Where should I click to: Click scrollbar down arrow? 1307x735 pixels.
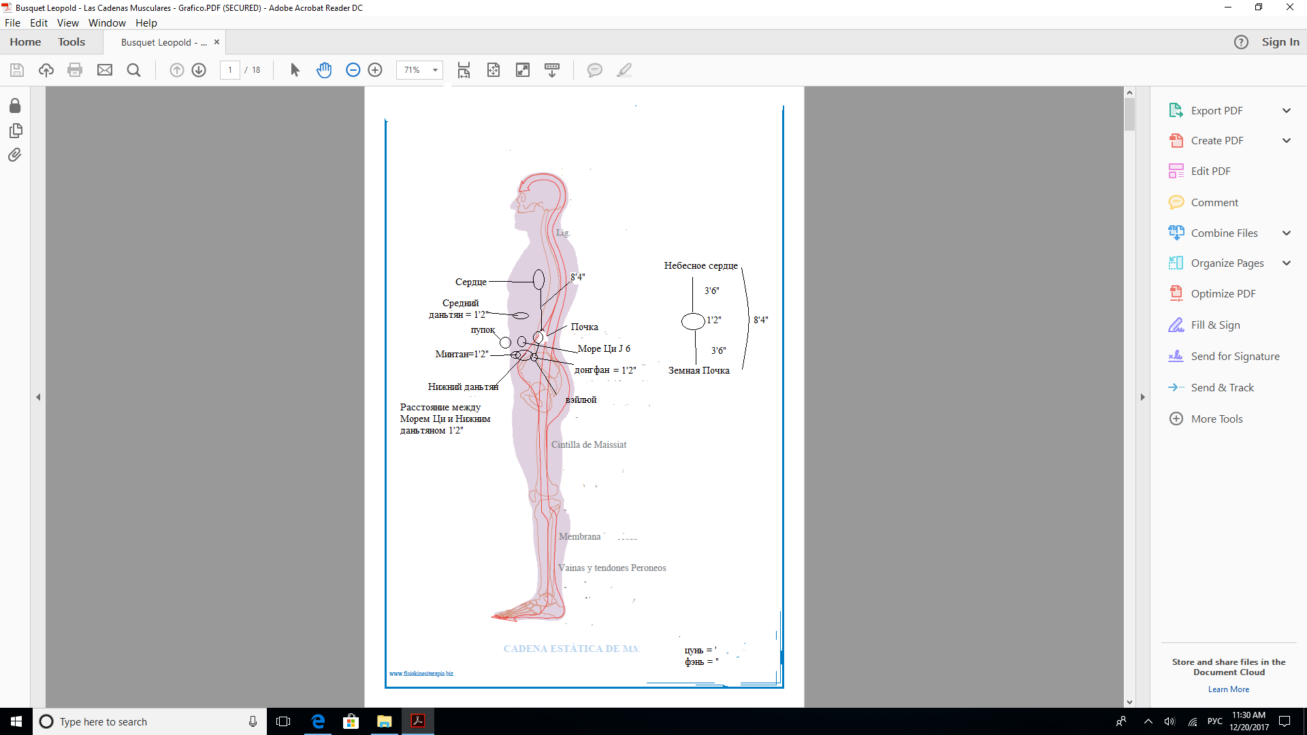[1130, 702]
